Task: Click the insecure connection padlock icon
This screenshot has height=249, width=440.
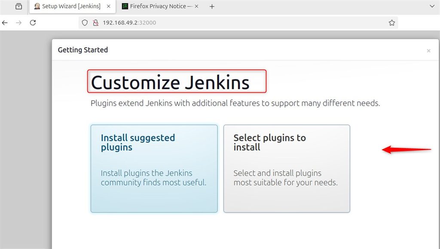Action: coord(96,23)
